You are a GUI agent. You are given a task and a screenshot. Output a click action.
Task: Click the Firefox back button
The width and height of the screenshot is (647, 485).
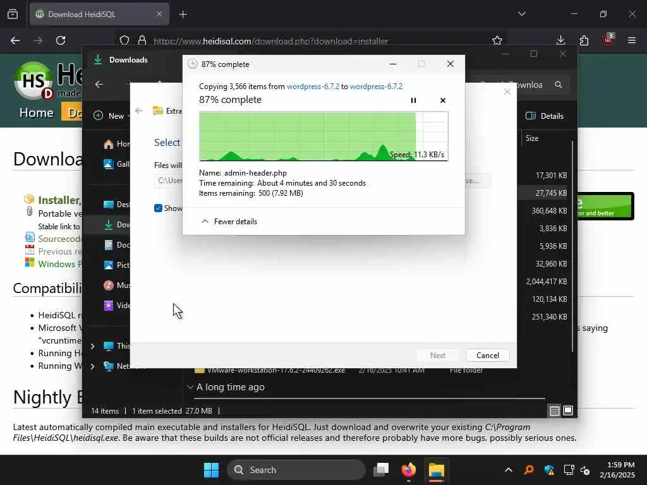(x=15, y=40)
